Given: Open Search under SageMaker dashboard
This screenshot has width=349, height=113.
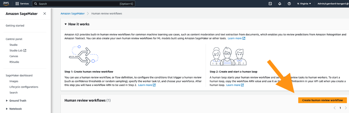Looking at the screenshot, I should tap(13, 93).
